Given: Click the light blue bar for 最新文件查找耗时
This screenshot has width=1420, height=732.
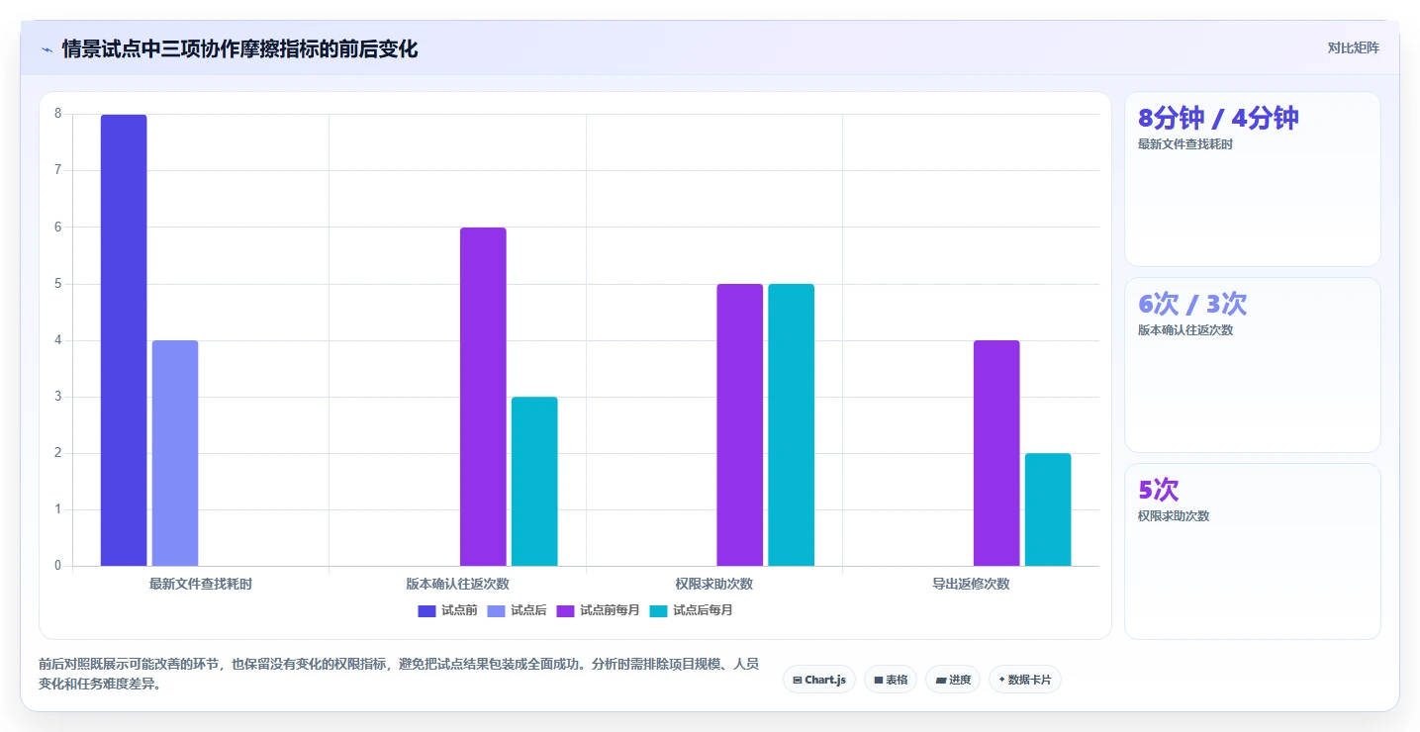Looking at the screenshot, I should coord(175,453).
